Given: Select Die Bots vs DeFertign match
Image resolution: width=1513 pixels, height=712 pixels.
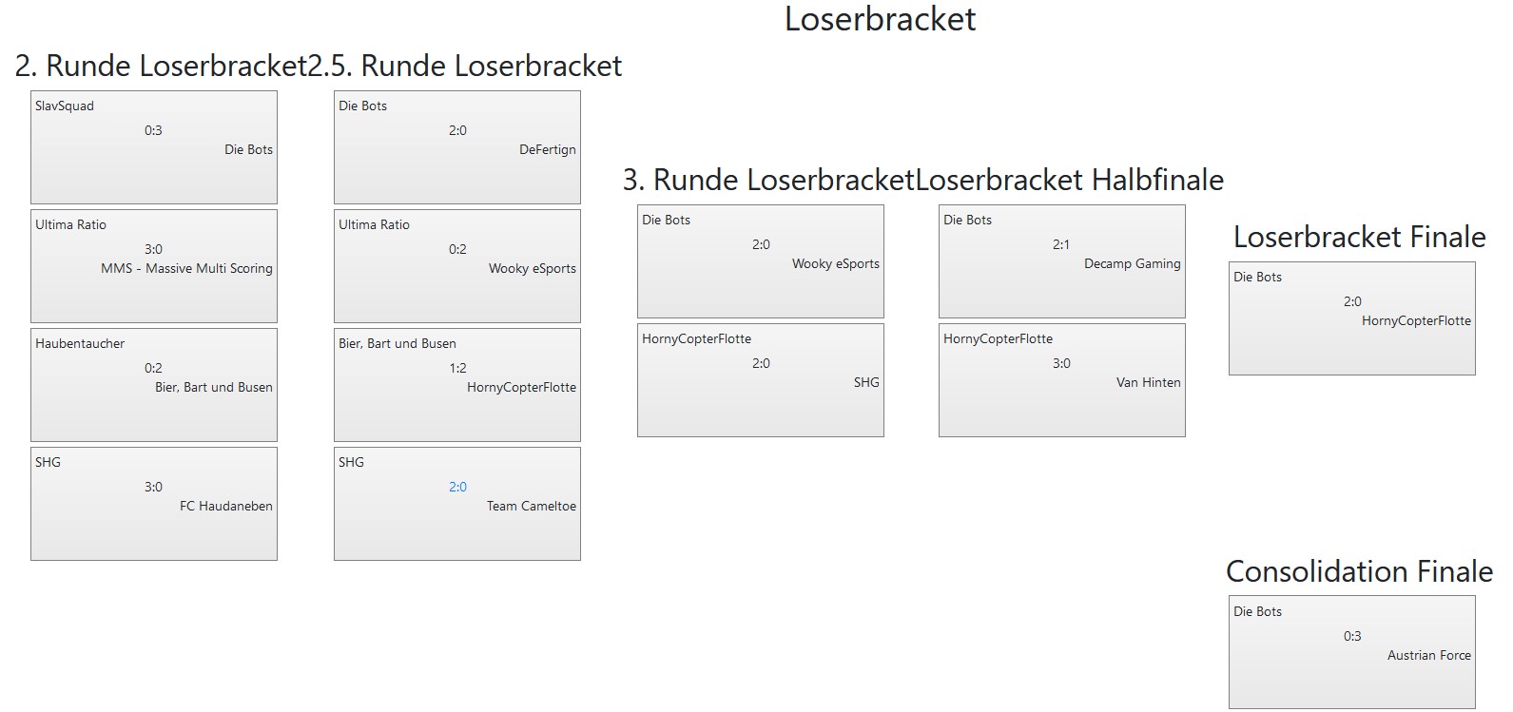Looking at the screenshot, I should pos(457,147).
